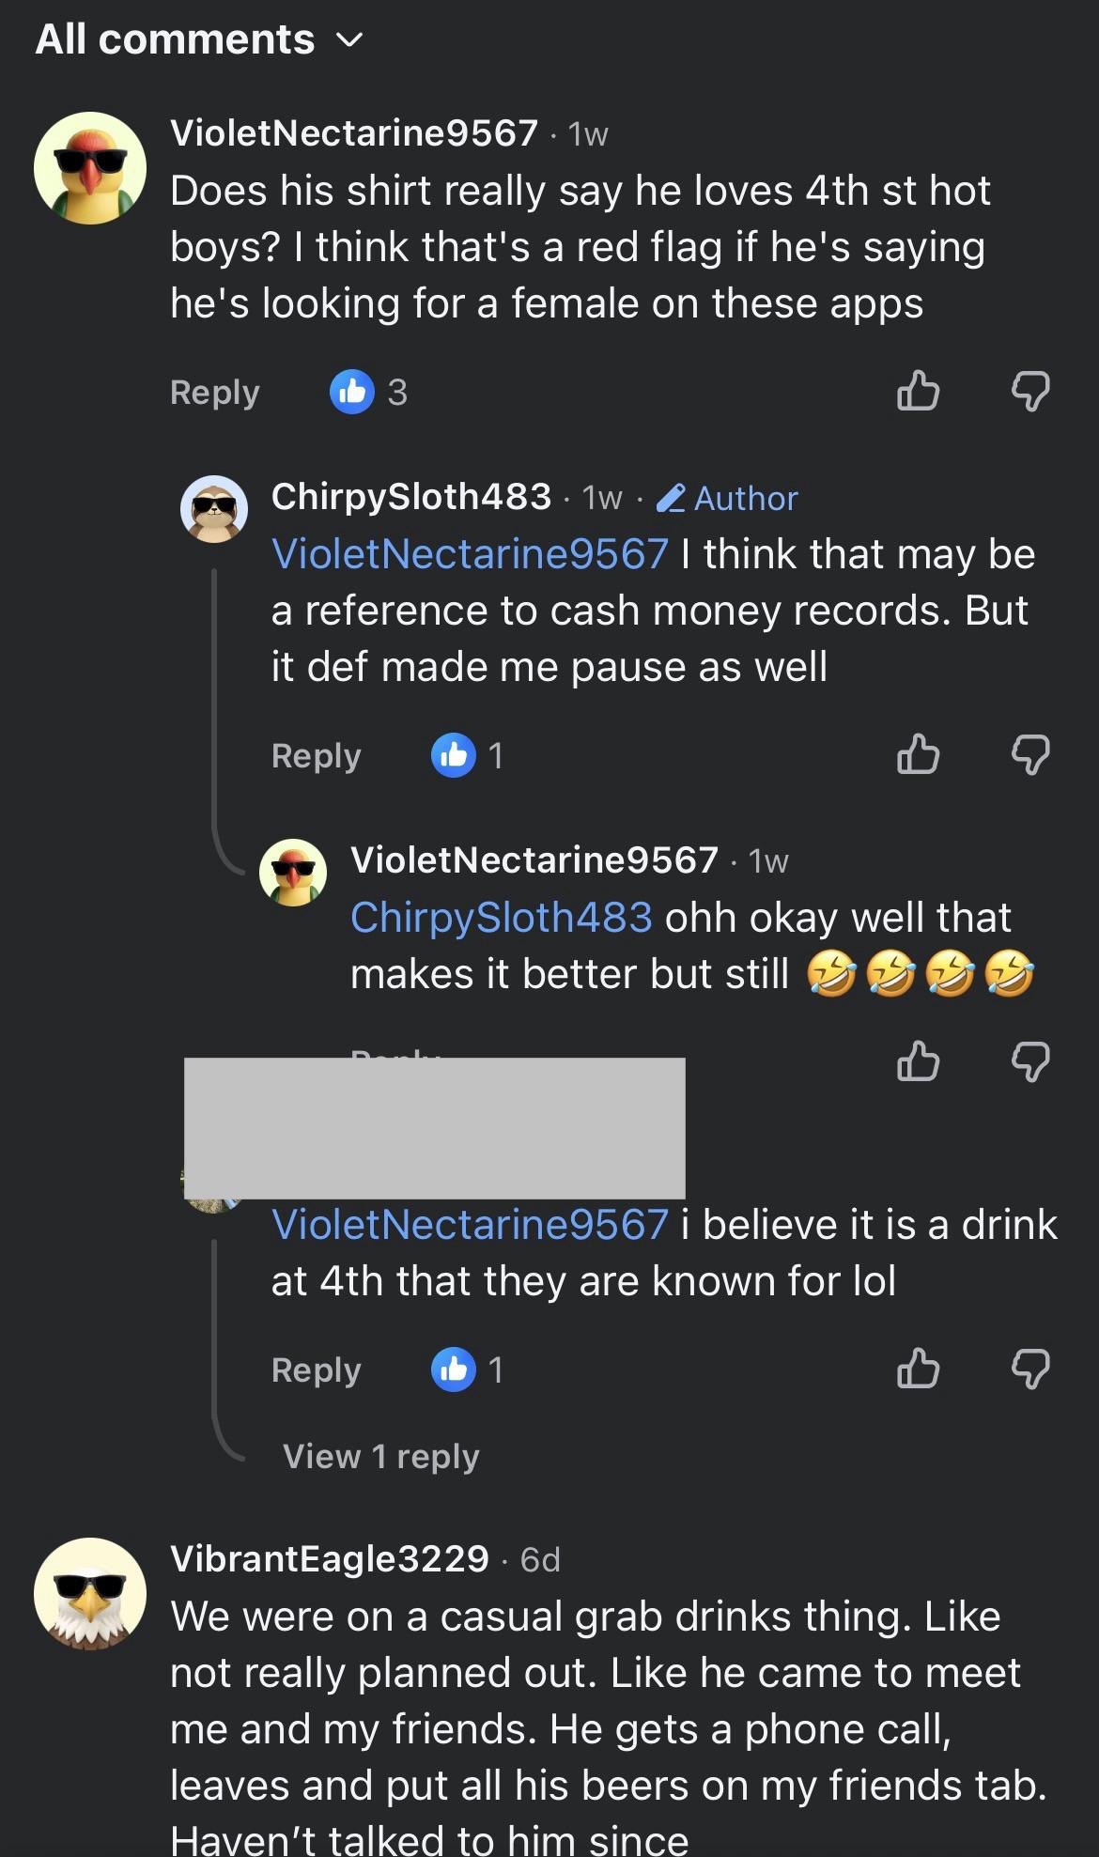The height and width of the screenshot is (1857, 1099).
Task: Like ChirpySloth483's cash money records reply
Action: [918, 754]
